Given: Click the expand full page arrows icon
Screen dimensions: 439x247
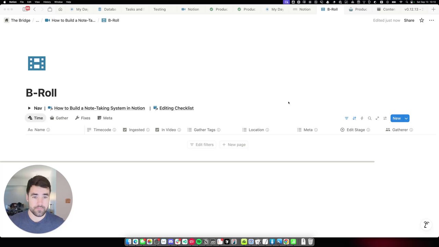Looking at the screenshot, I should (x=377, y=118).
